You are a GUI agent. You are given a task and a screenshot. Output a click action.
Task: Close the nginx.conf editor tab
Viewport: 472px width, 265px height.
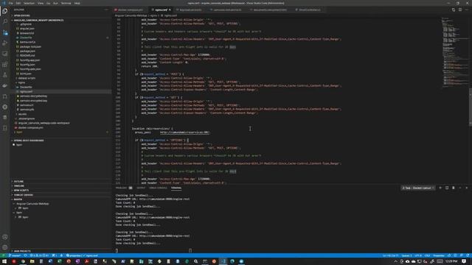(x=170, y=10)
